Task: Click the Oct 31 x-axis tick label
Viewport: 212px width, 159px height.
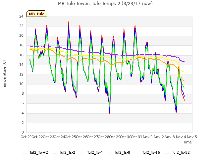Action: point(136,137)
